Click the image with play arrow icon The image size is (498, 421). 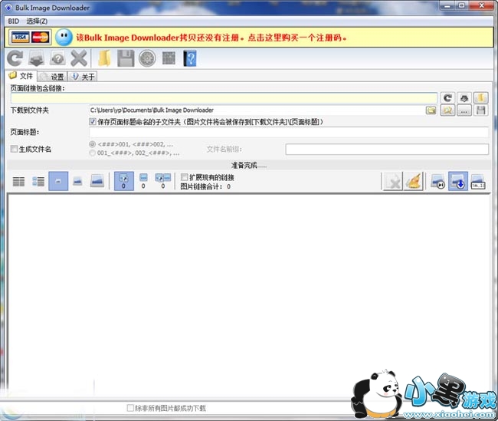pyautogui.click(x=437, y=182)
